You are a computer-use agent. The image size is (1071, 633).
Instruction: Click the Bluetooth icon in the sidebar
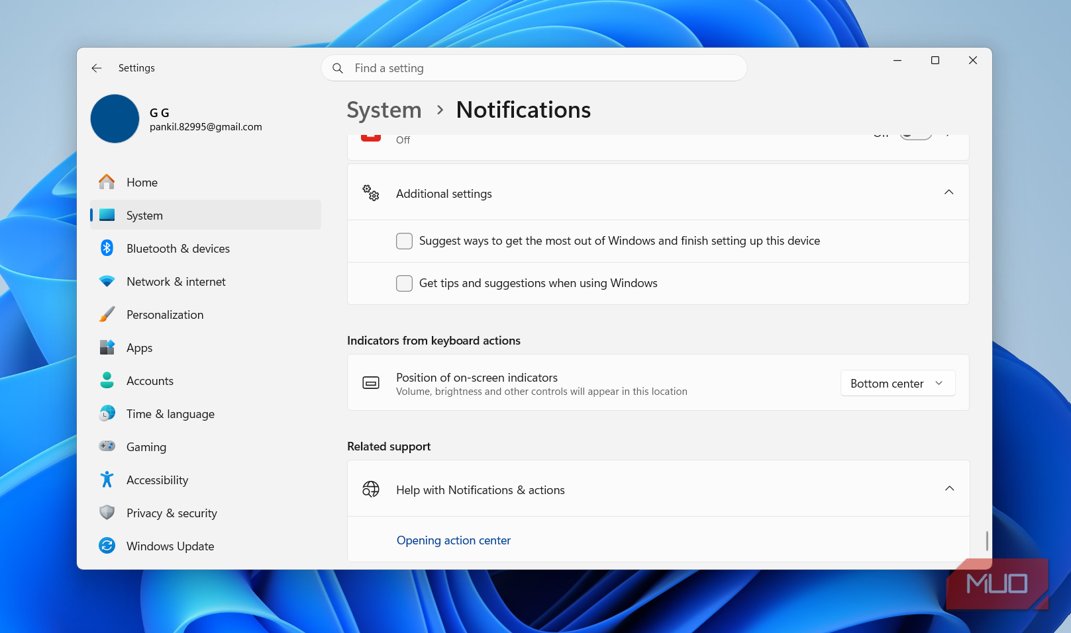[107, 248]
